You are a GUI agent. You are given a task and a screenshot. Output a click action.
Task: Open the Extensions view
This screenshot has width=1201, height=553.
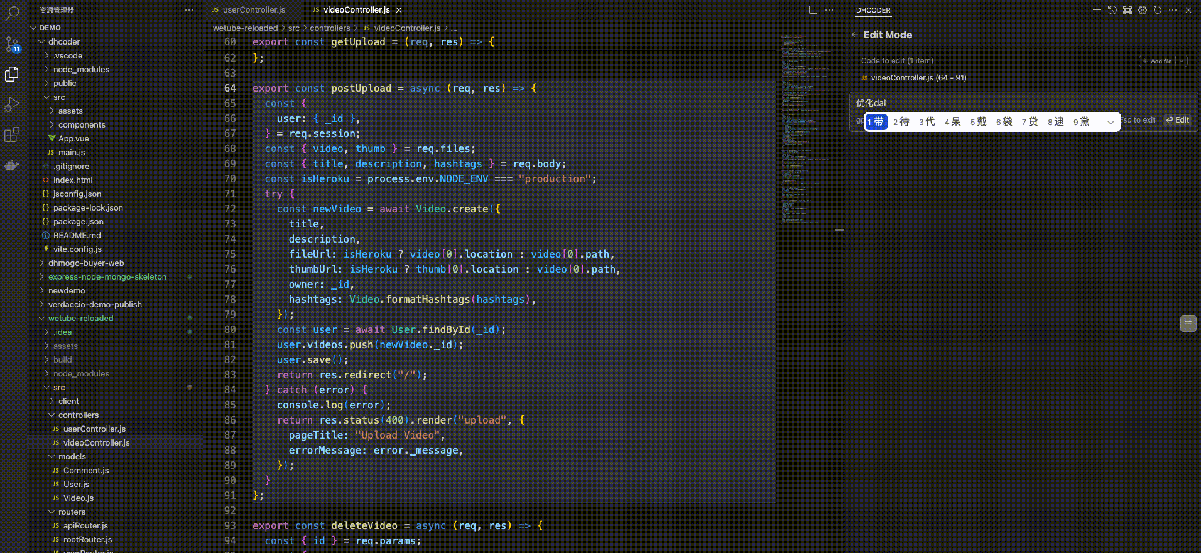[12, 134]
